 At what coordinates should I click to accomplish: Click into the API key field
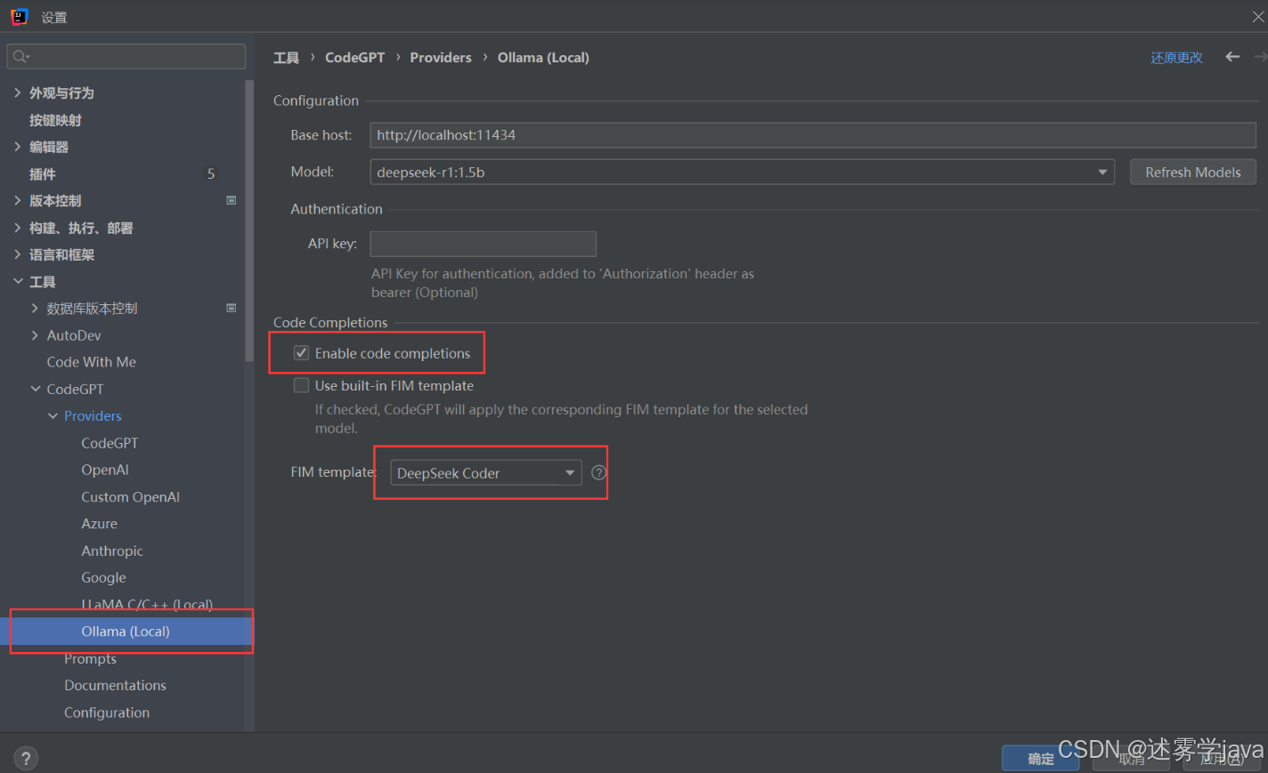483,244
